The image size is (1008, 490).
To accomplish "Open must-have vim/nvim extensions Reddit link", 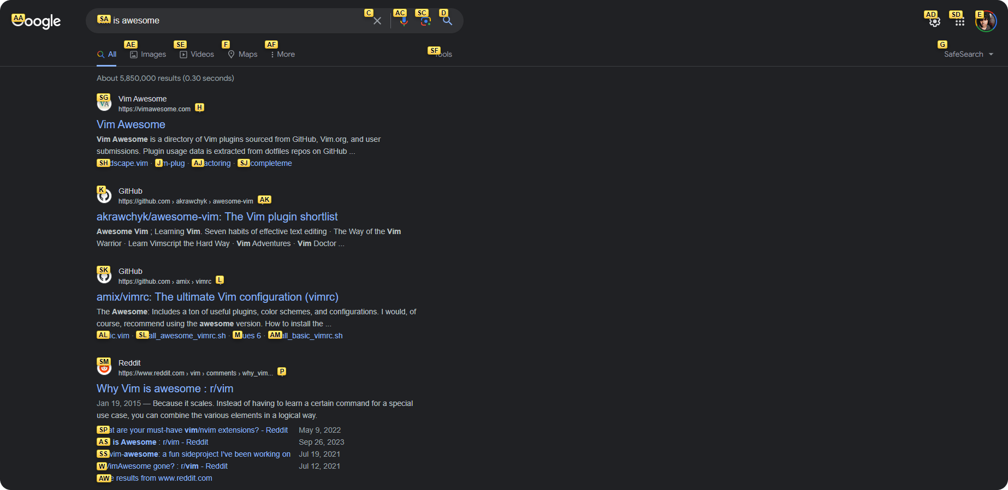I will [x=192, y=430].
